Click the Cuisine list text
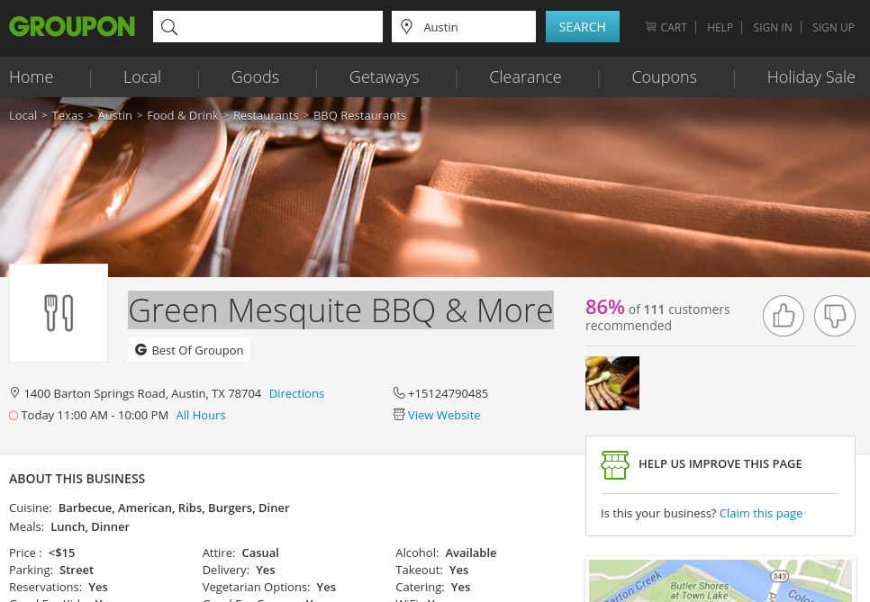The width and height of the screenshot is (870, 602). (174, 508)
